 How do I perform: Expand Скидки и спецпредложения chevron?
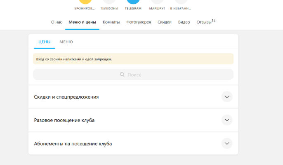[227, 97]
